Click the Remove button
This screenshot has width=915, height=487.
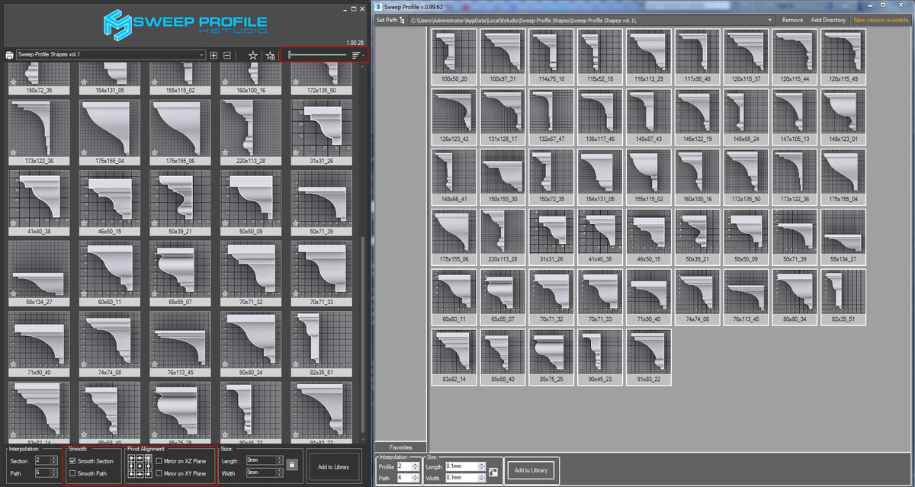coord(792,20)
